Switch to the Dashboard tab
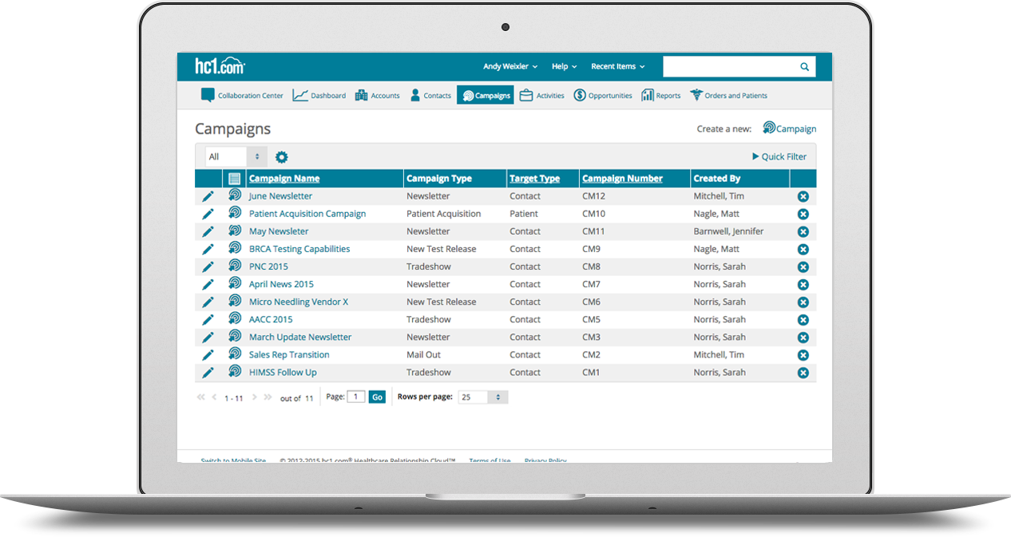 [x=319, y=96]
